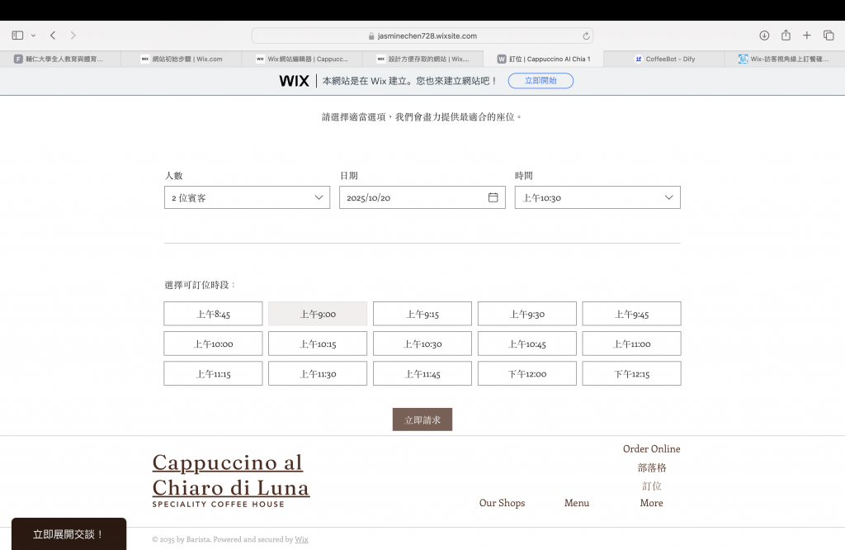845x550 pixels.
Task: Select the 上午10:15 time slot
Action: coord(318,344)
